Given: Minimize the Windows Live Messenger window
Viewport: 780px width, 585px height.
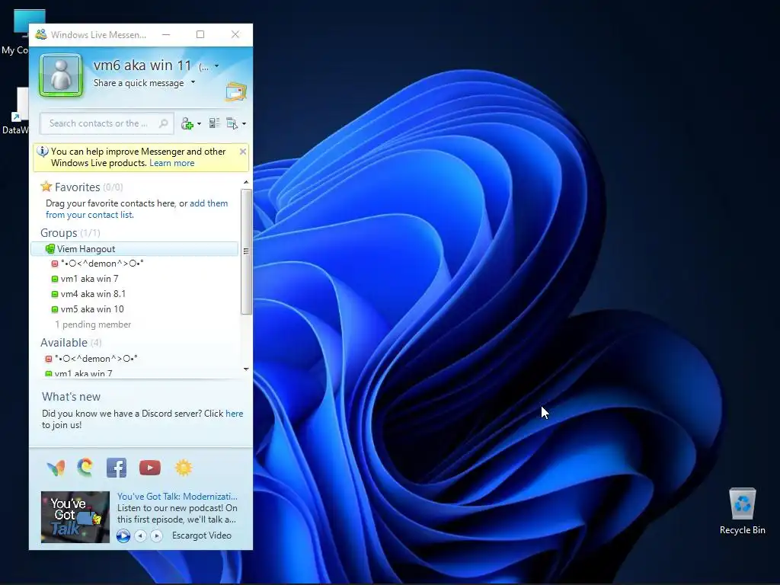Looking at the screenshot, I should tap(166, 34).
